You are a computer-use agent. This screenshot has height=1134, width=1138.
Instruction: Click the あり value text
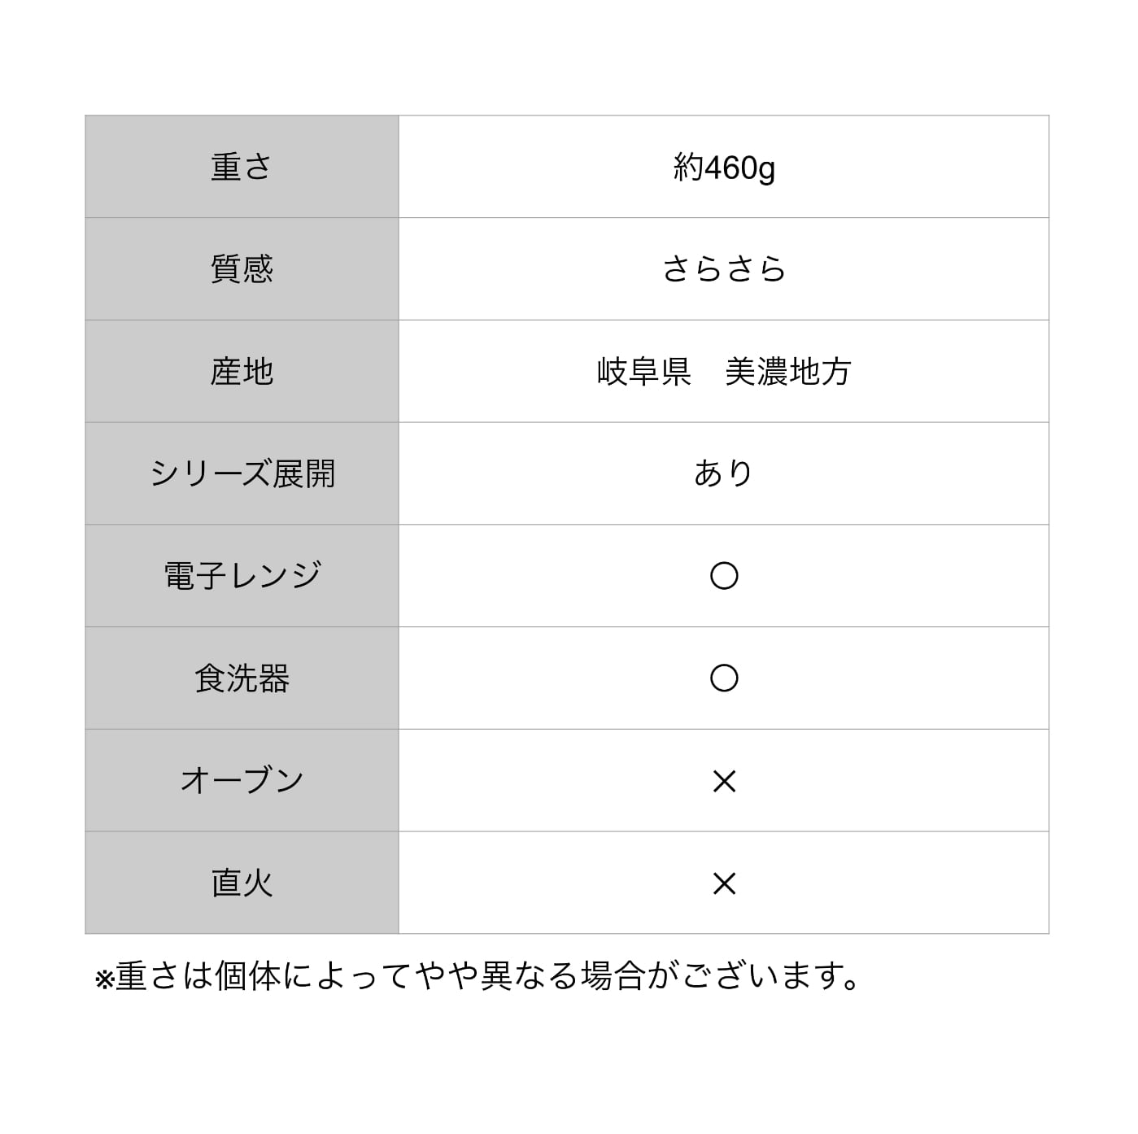pyautogui.click(x=723, y=473)
